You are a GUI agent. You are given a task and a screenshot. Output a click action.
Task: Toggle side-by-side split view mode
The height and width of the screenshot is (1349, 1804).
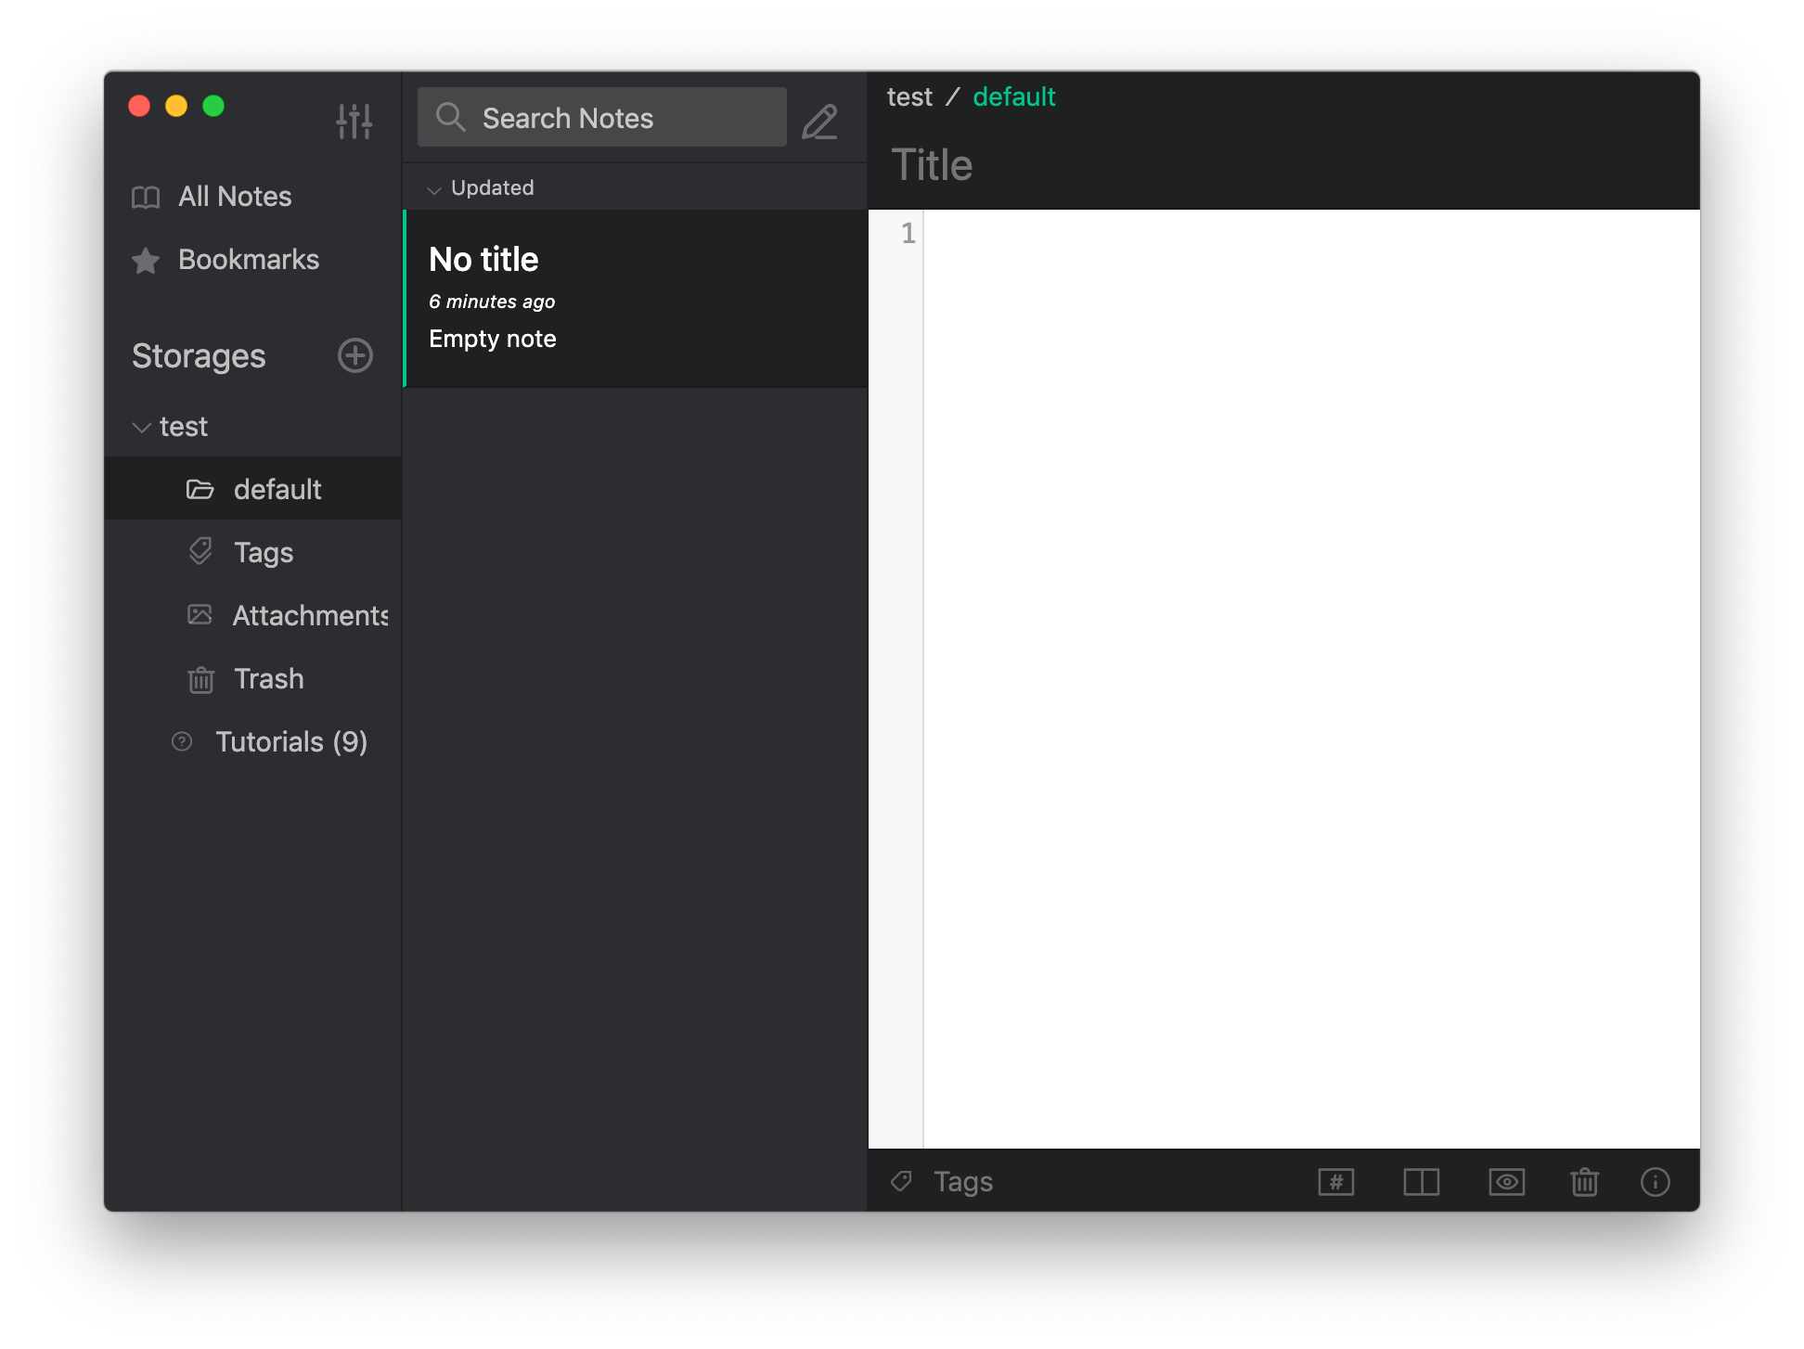click(1421, 1182)
